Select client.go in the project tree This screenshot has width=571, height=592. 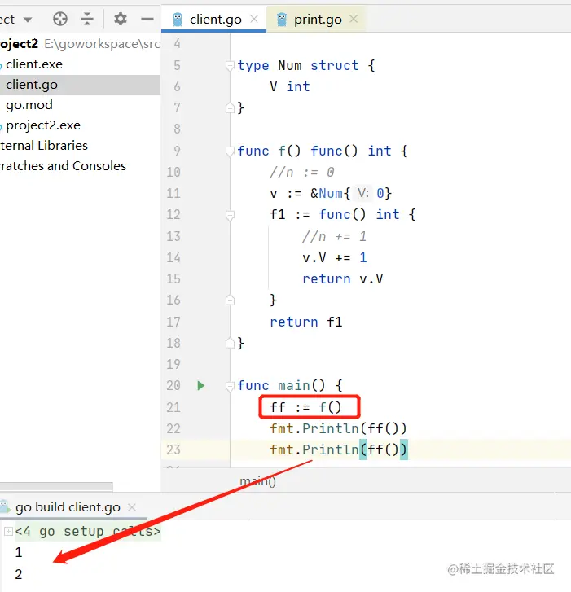[x=80, y=85]
